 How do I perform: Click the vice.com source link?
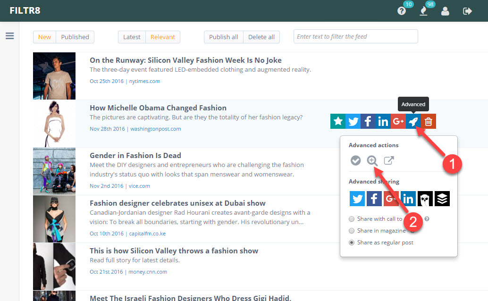click(139, 186)
